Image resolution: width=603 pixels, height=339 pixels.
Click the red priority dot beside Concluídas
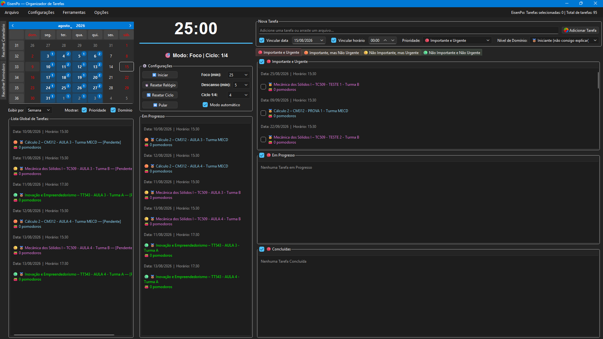point(269,249)
